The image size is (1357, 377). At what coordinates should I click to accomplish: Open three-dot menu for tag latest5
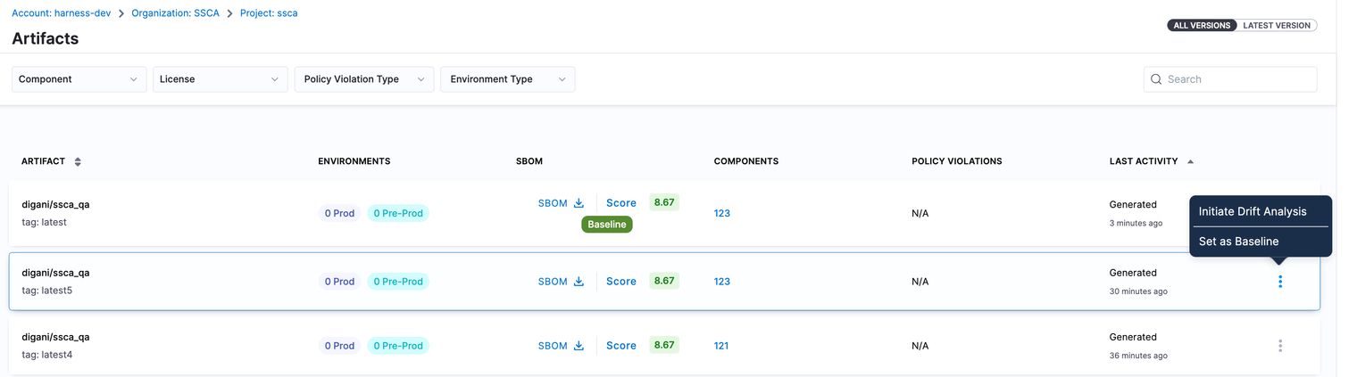pos(1280,282)
